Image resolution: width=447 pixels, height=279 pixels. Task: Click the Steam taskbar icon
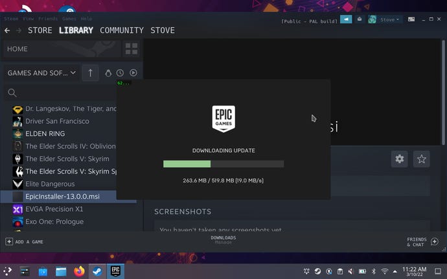coord(97,271)
